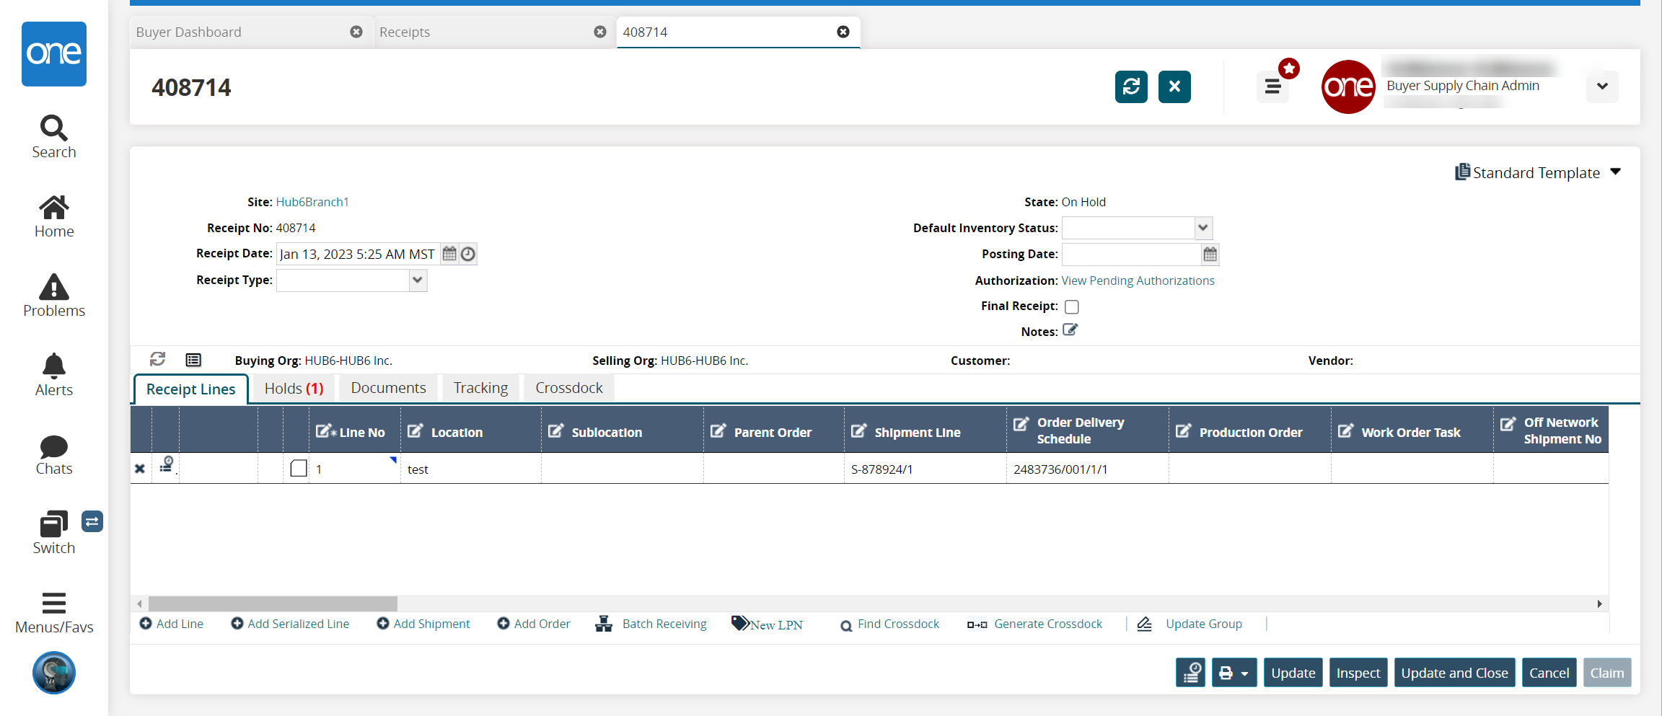Screen dimensions: 1662x716
Task: Select the checkbox for line 1
Action: coord(299,469)
